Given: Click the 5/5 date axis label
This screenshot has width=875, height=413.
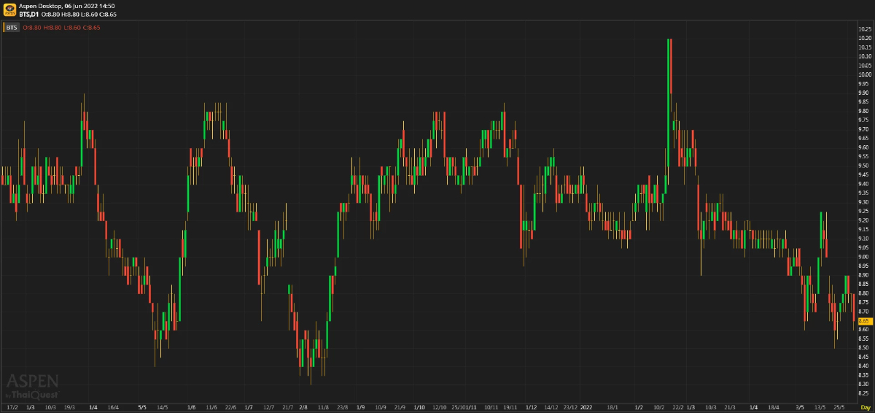Looking at the screenshot, I should click(142, 406).
